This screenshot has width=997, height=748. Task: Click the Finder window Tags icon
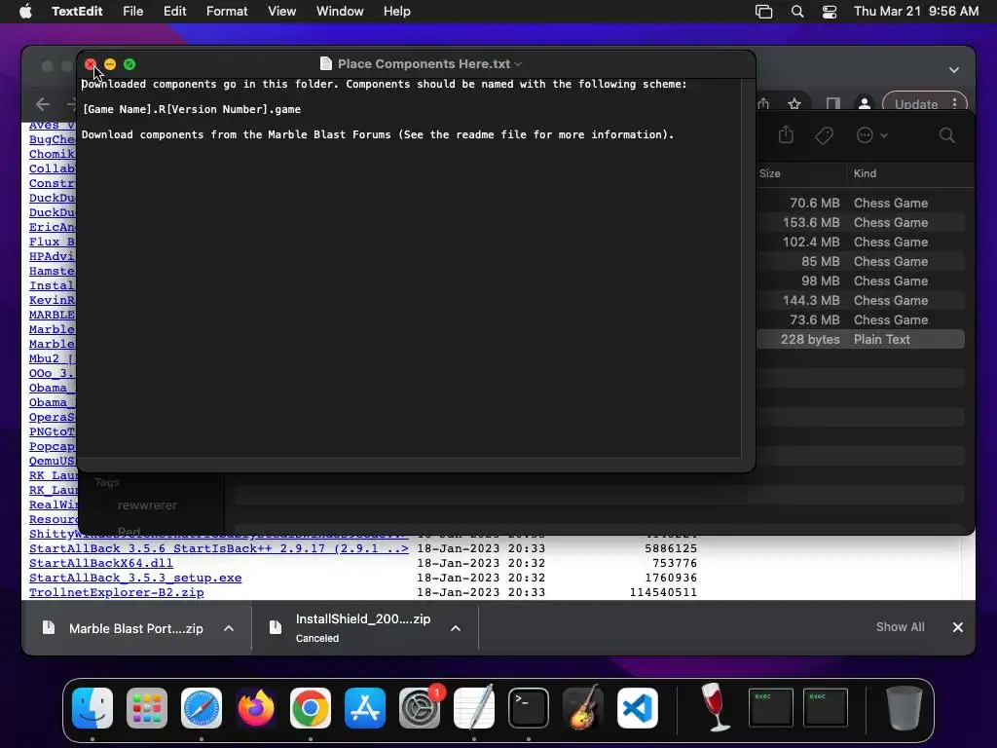(824, 134)
